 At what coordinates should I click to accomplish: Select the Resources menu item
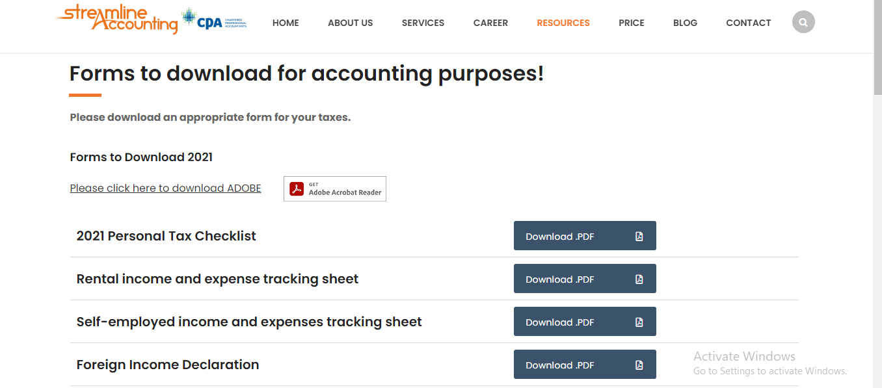point(563,23)
